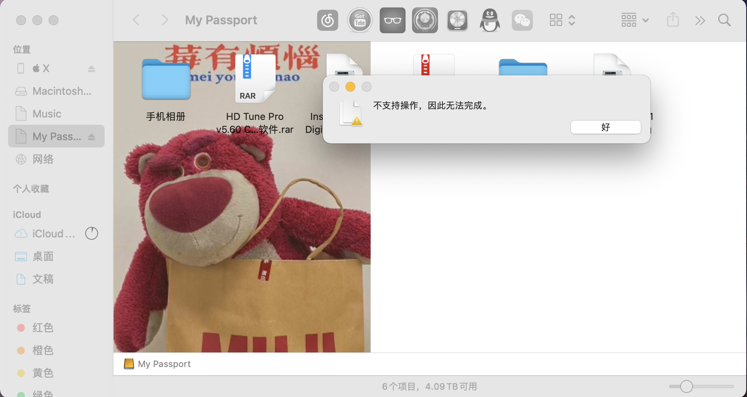Click the QQ penguin icon
The image size is (747, 397).
489,20
